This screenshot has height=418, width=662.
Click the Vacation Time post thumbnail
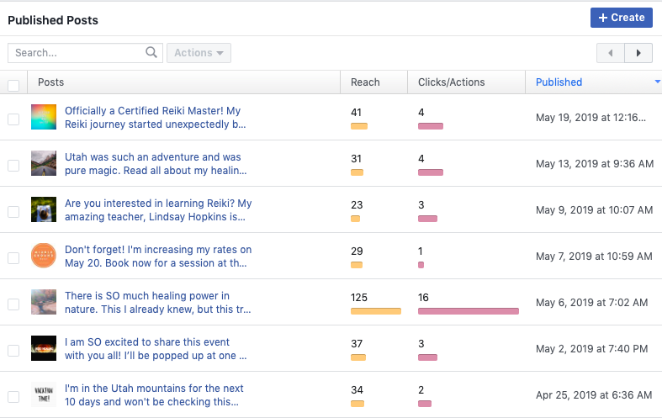(x=44, y=394)
